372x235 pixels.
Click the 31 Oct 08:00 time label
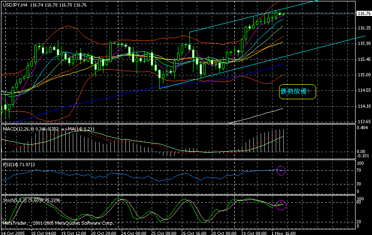(x=254, y=233)
